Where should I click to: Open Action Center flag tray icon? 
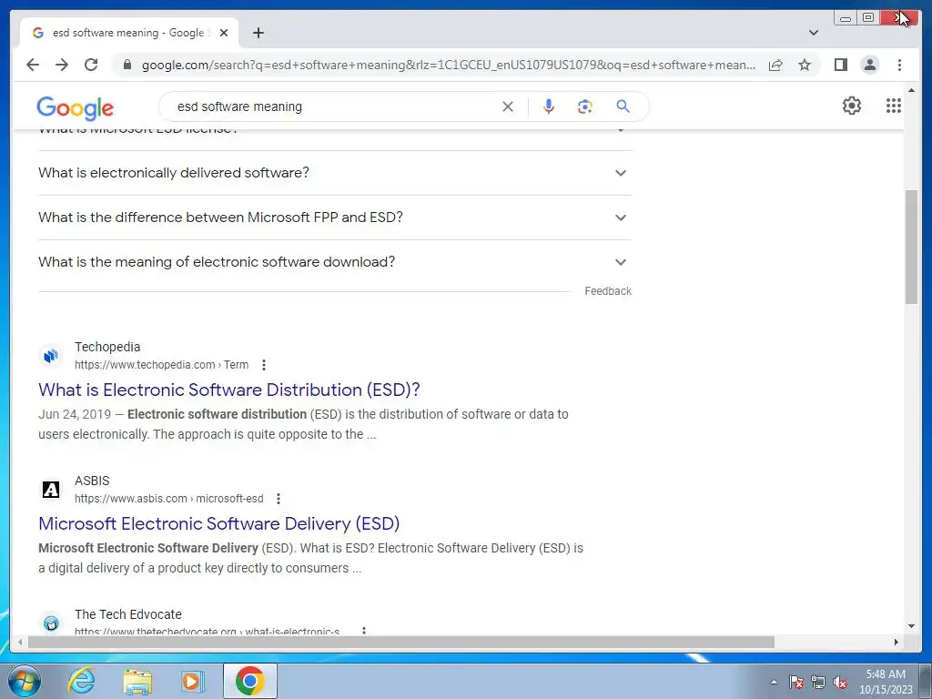tap(795, 682)
